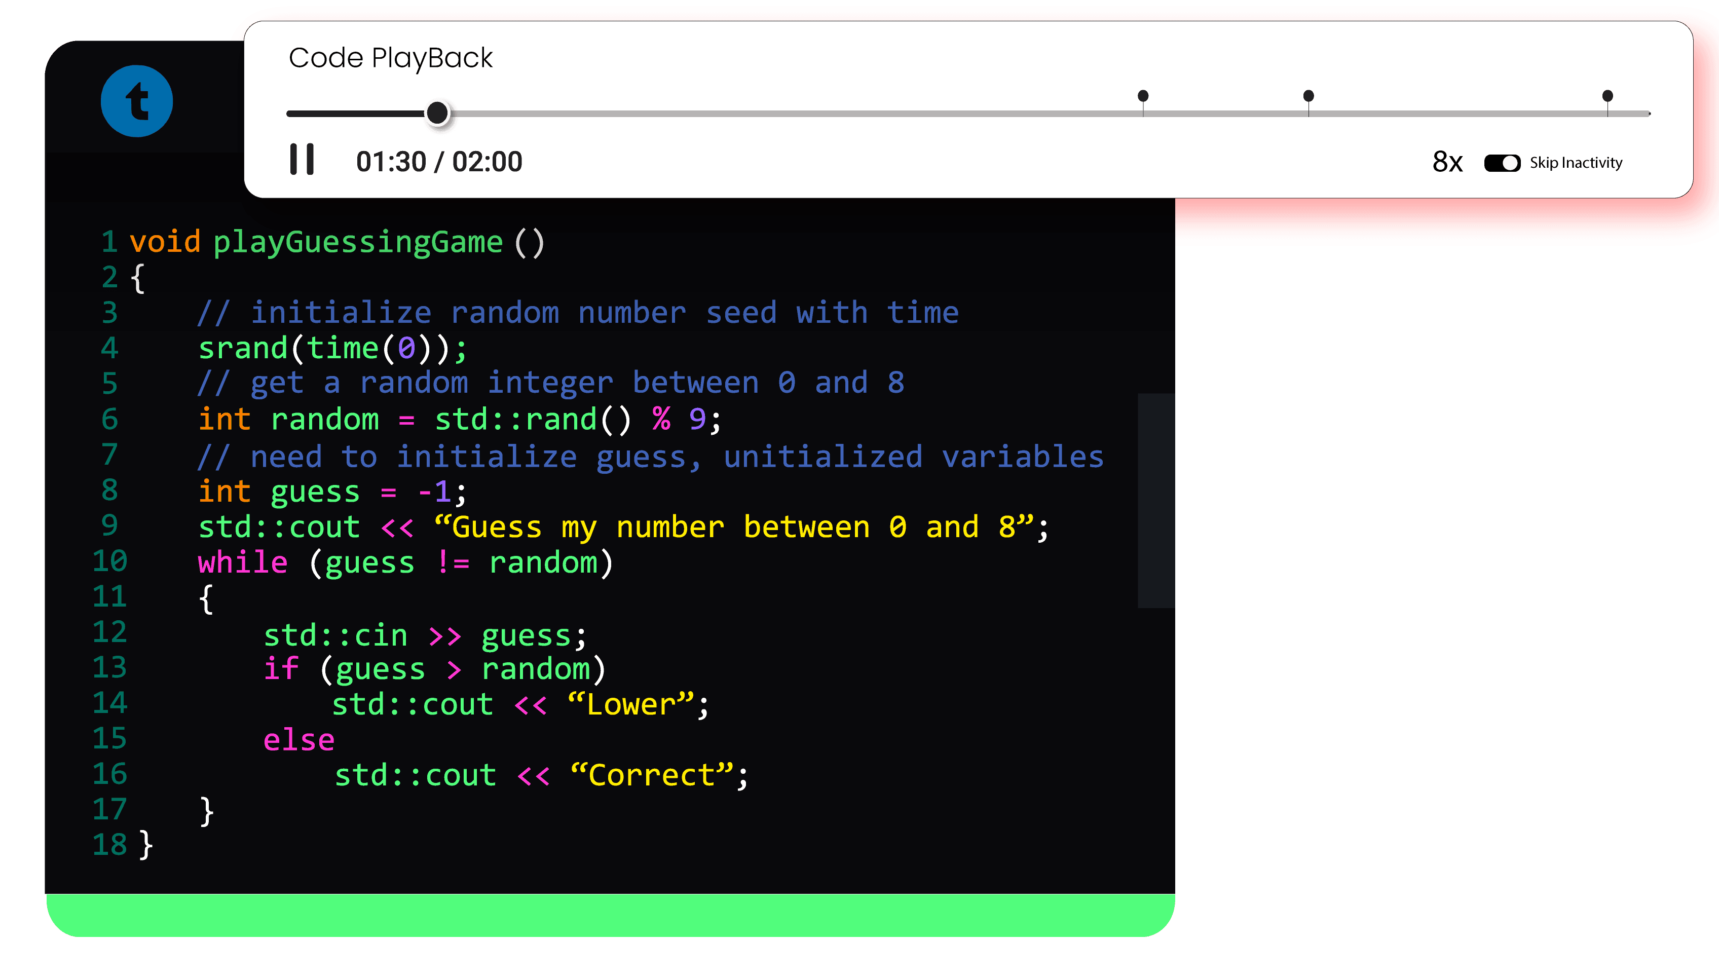Screen dimensions: 1719x978
Task: Click the playback slider handle
Action: pos(437,113)
